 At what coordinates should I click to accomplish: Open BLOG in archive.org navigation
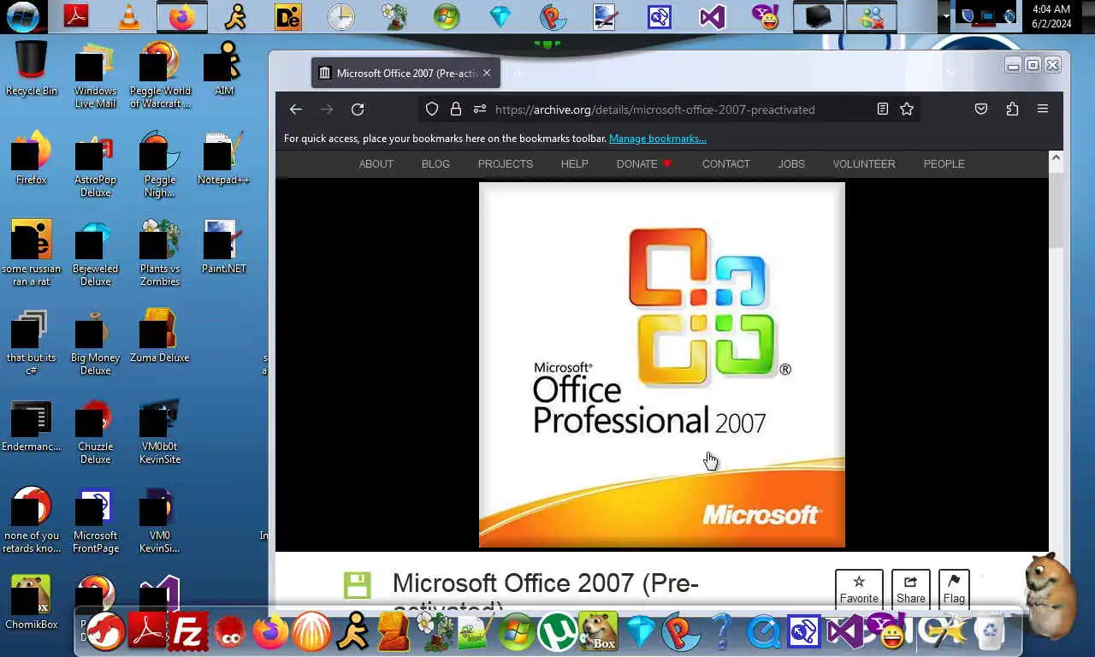coord(435,164)
